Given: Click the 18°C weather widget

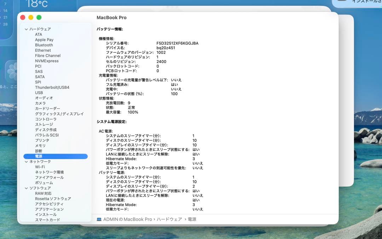Looking at the screenshot, I should 36,4.
